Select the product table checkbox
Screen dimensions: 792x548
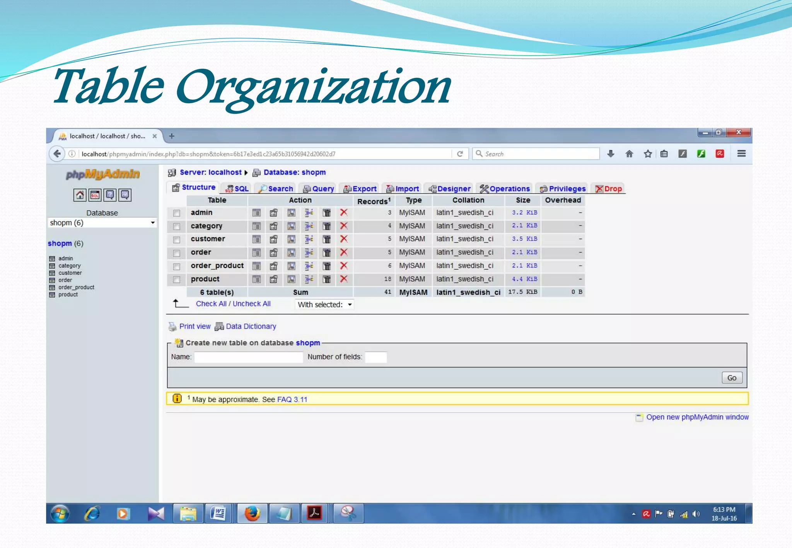pyautogui.click(x=177, y=279)
